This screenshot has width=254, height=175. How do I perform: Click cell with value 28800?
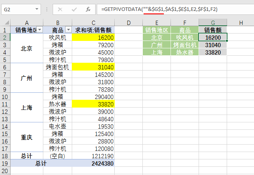pyautogui.click(x=93, y=141)
